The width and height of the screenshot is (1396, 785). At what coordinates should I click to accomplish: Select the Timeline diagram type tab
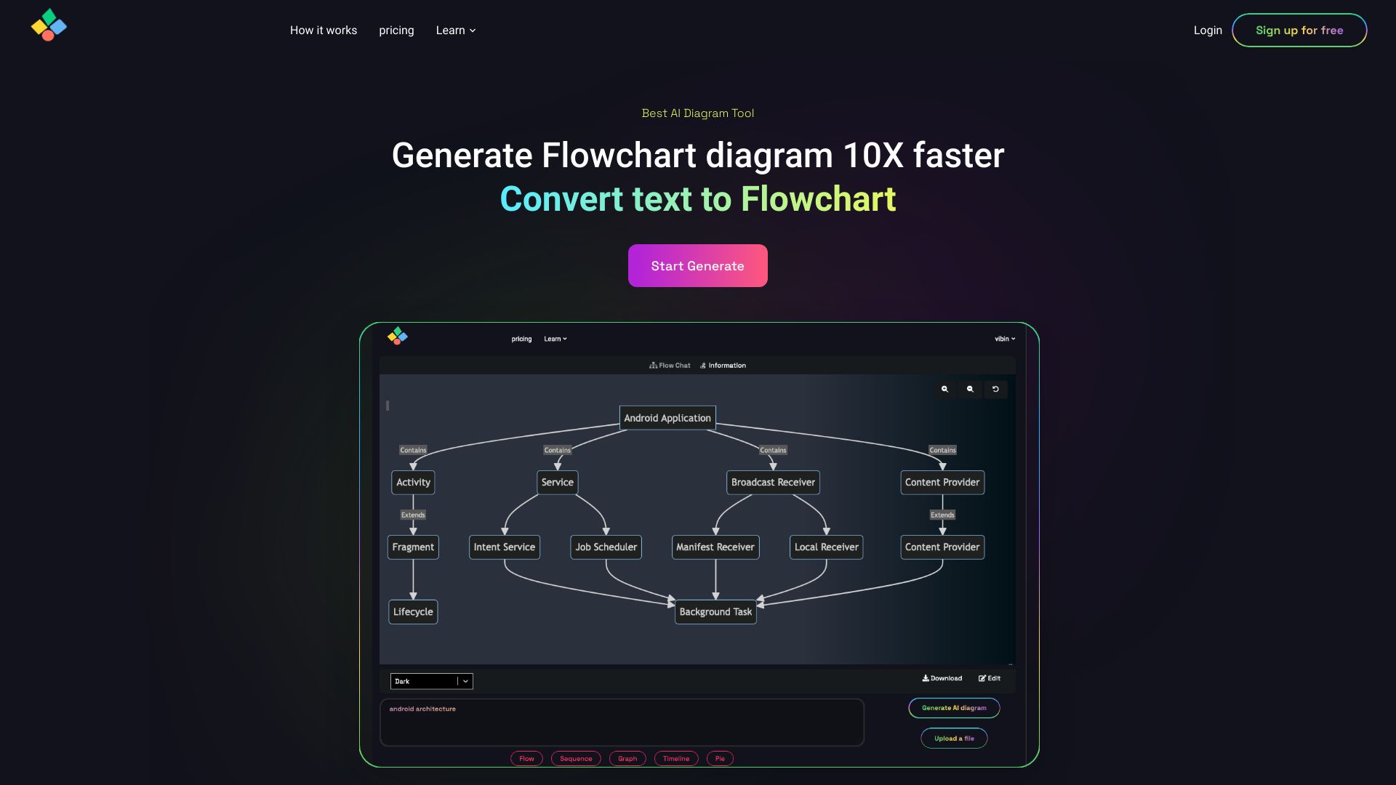676,757
